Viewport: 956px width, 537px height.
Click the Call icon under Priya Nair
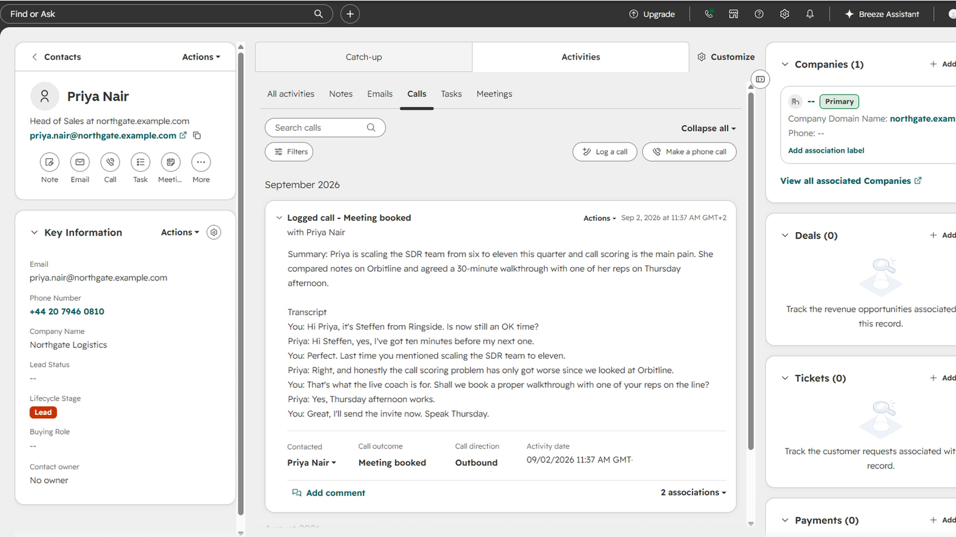pyautogui.click(x=111, y=162)
